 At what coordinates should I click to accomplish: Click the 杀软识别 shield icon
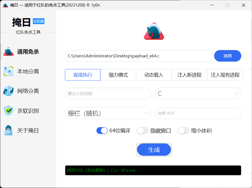coord(8,111)
